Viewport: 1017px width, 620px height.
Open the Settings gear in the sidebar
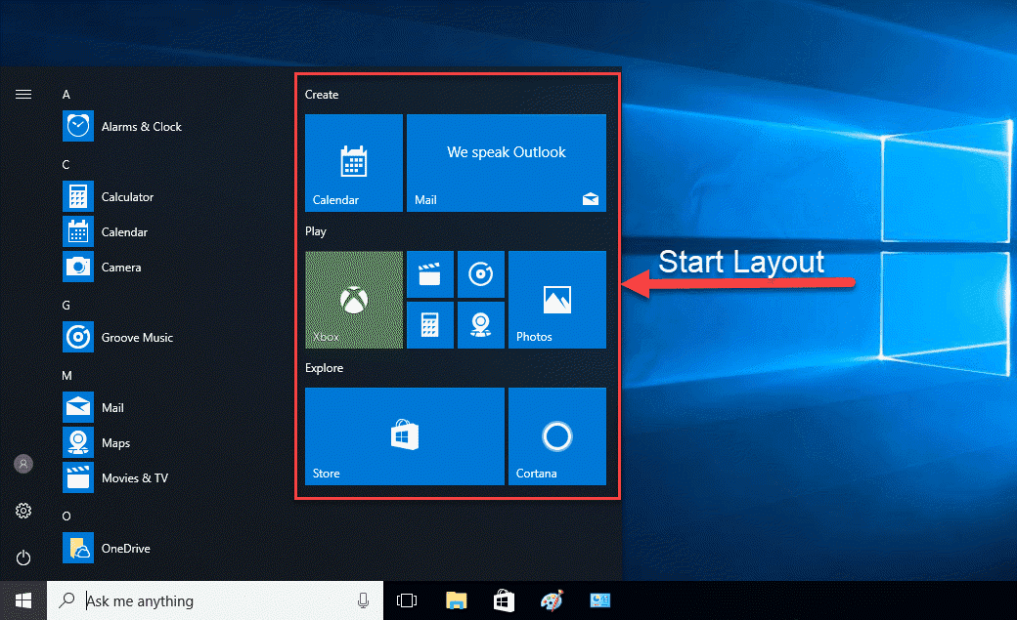tap(22, 511)
